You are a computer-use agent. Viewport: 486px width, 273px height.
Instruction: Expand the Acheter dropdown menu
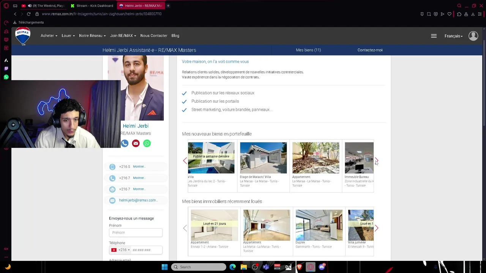point(49,36)
